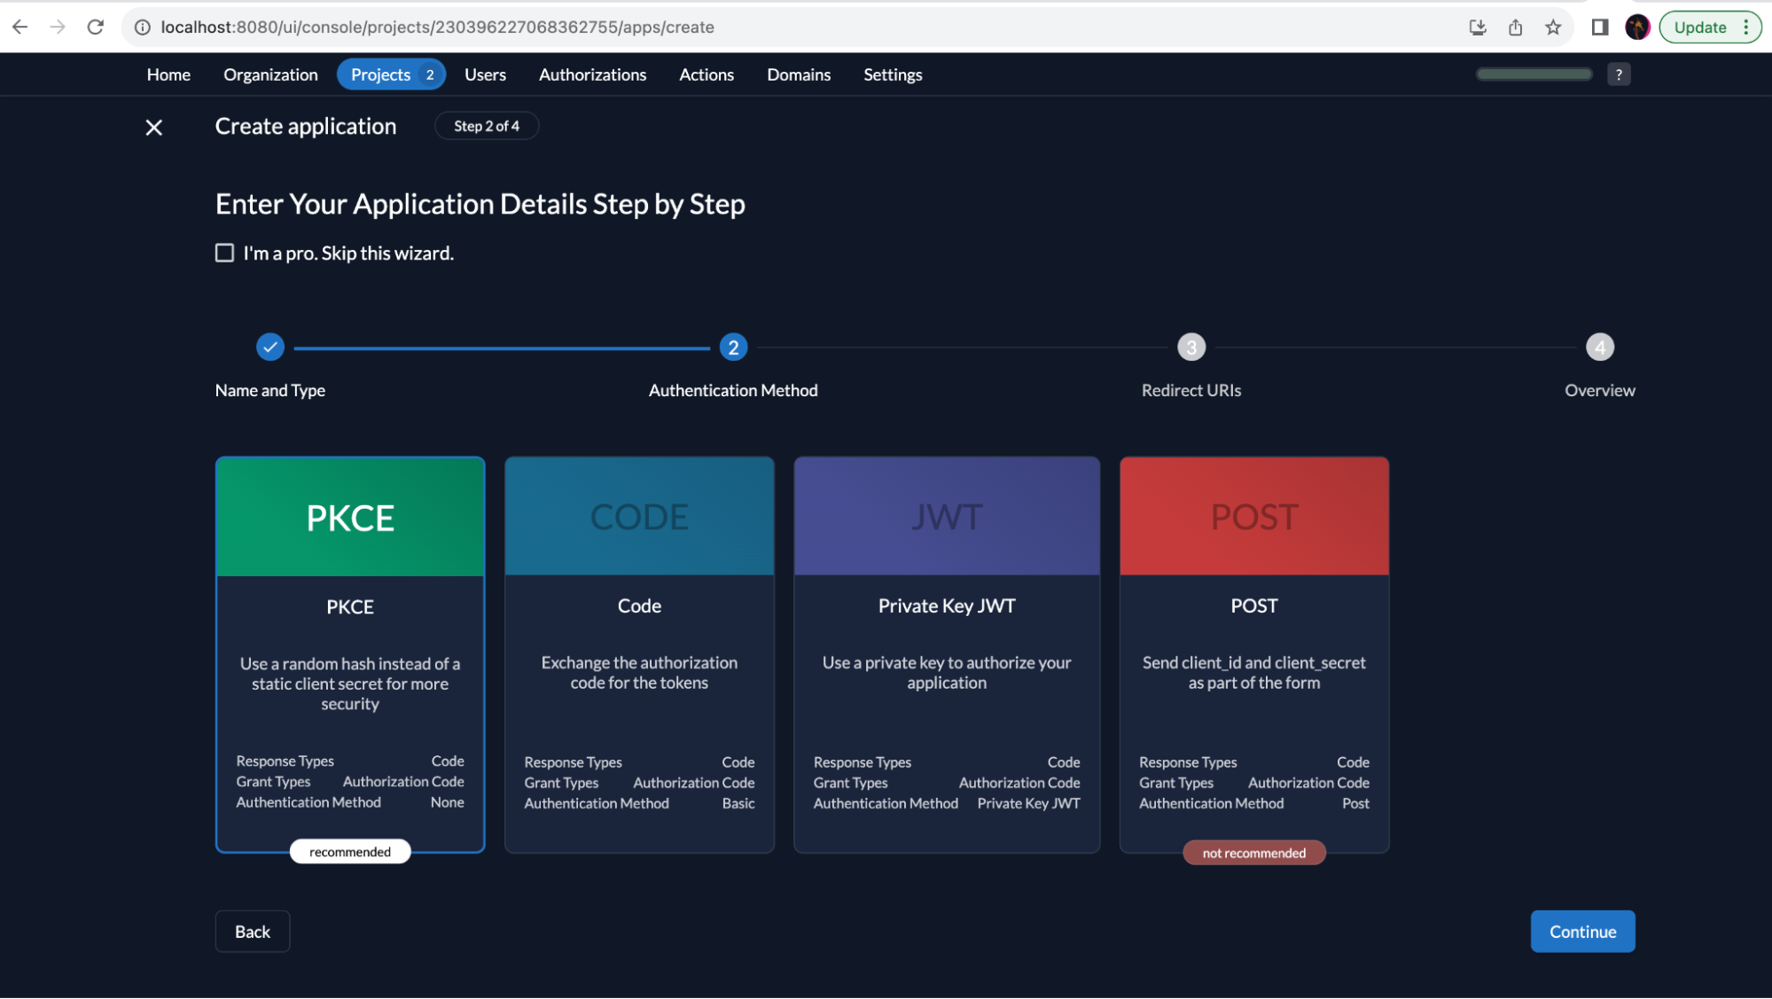The width and height of the screenshot is (1772, 999).
Task: Go to the Authorizations menu item
Action: coord(592,74)
